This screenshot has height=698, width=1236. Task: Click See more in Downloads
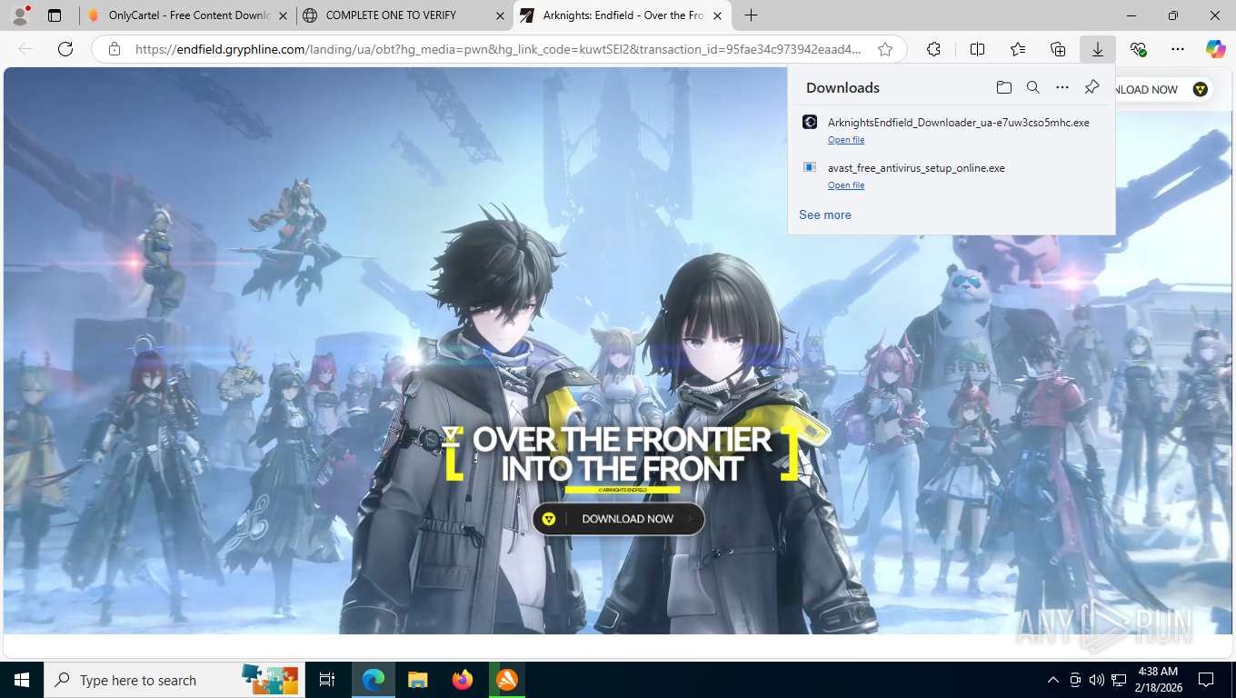(x=825, y=215)
